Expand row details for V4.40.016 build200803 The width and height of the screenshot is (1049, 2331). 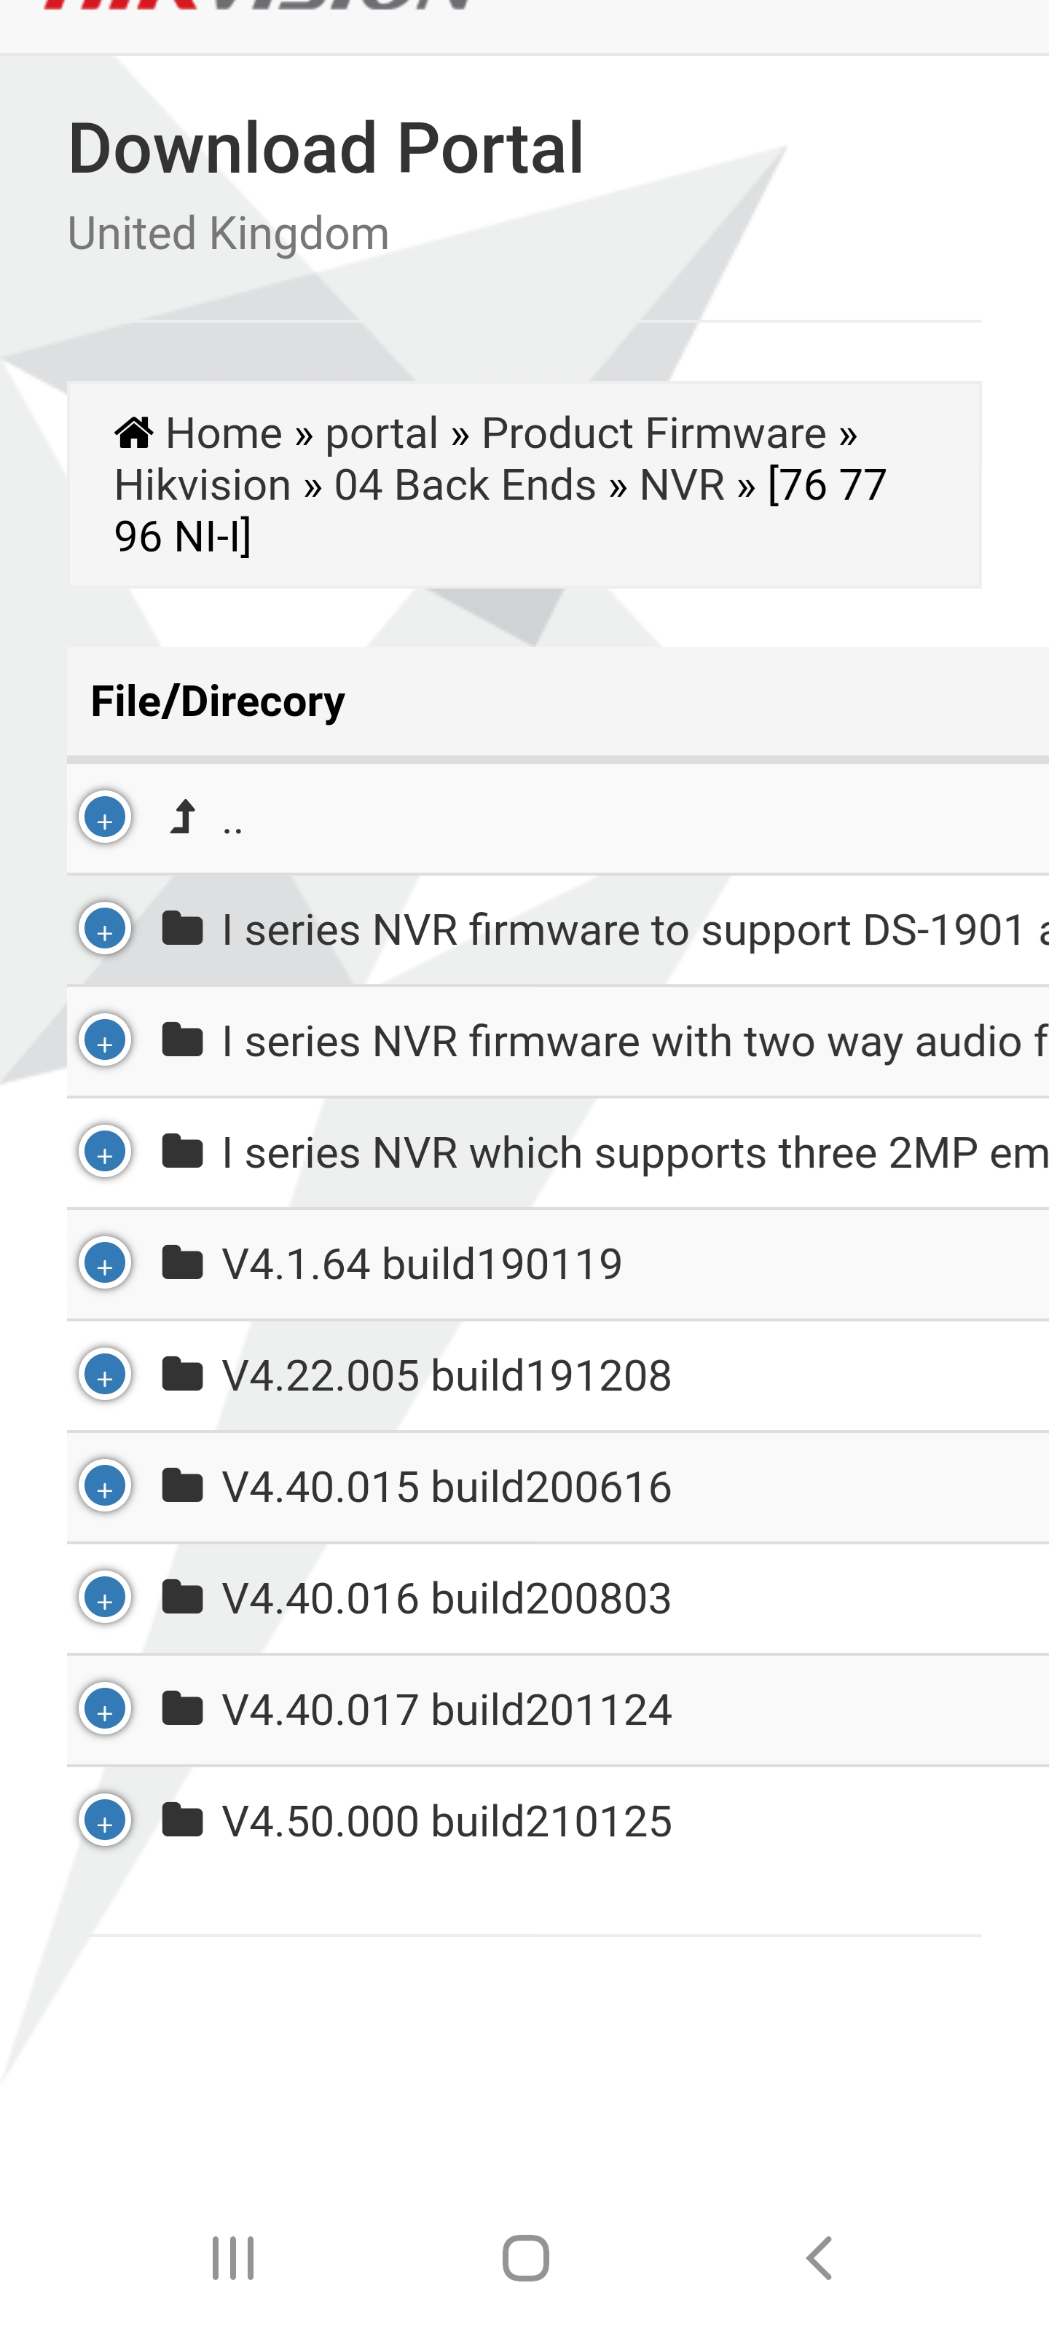105,1597
